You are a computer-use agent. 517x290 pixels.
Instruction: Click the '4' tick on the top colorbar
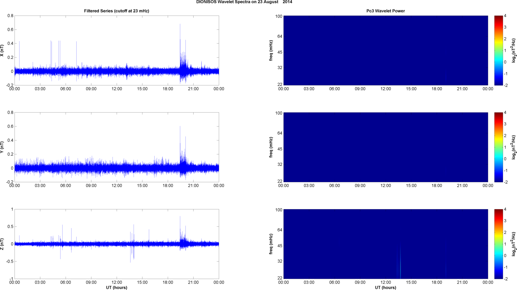[x=505, y=16]
